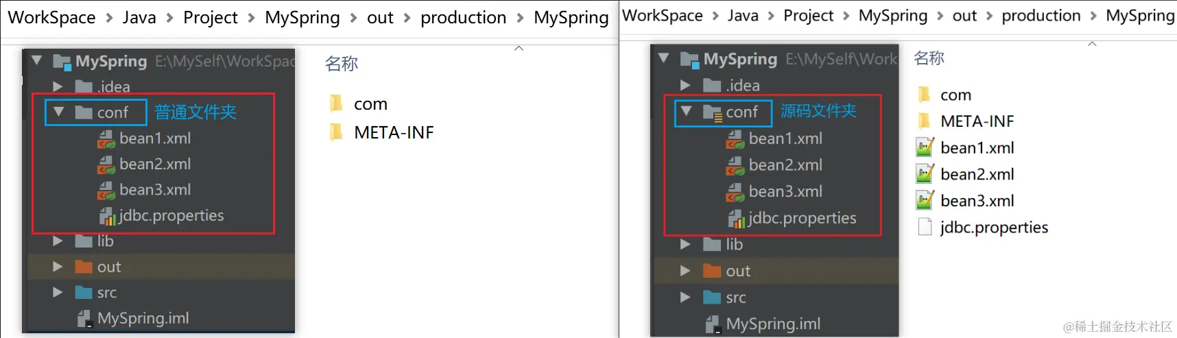Click the plain gray conf folder icon in the left tree
This screenshot has width=1177, height=338.
(84, 112)
